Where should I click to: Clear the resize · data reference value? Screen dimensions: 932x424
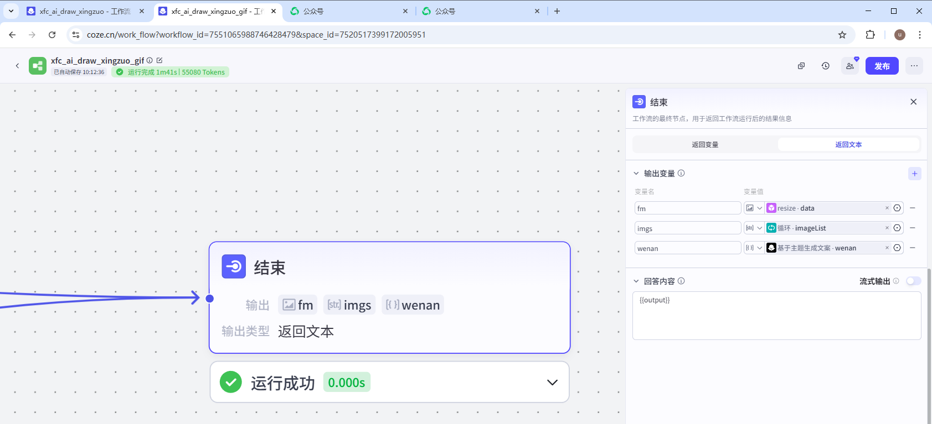point(887,208)
